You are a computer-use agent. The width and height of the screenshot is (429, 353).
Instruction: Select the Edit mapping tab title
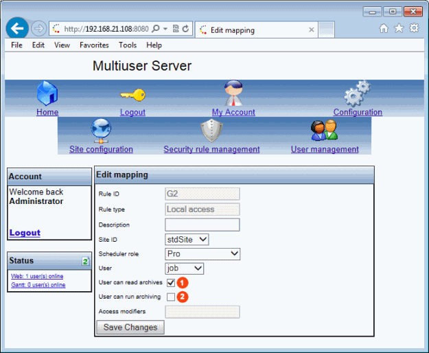233,30
